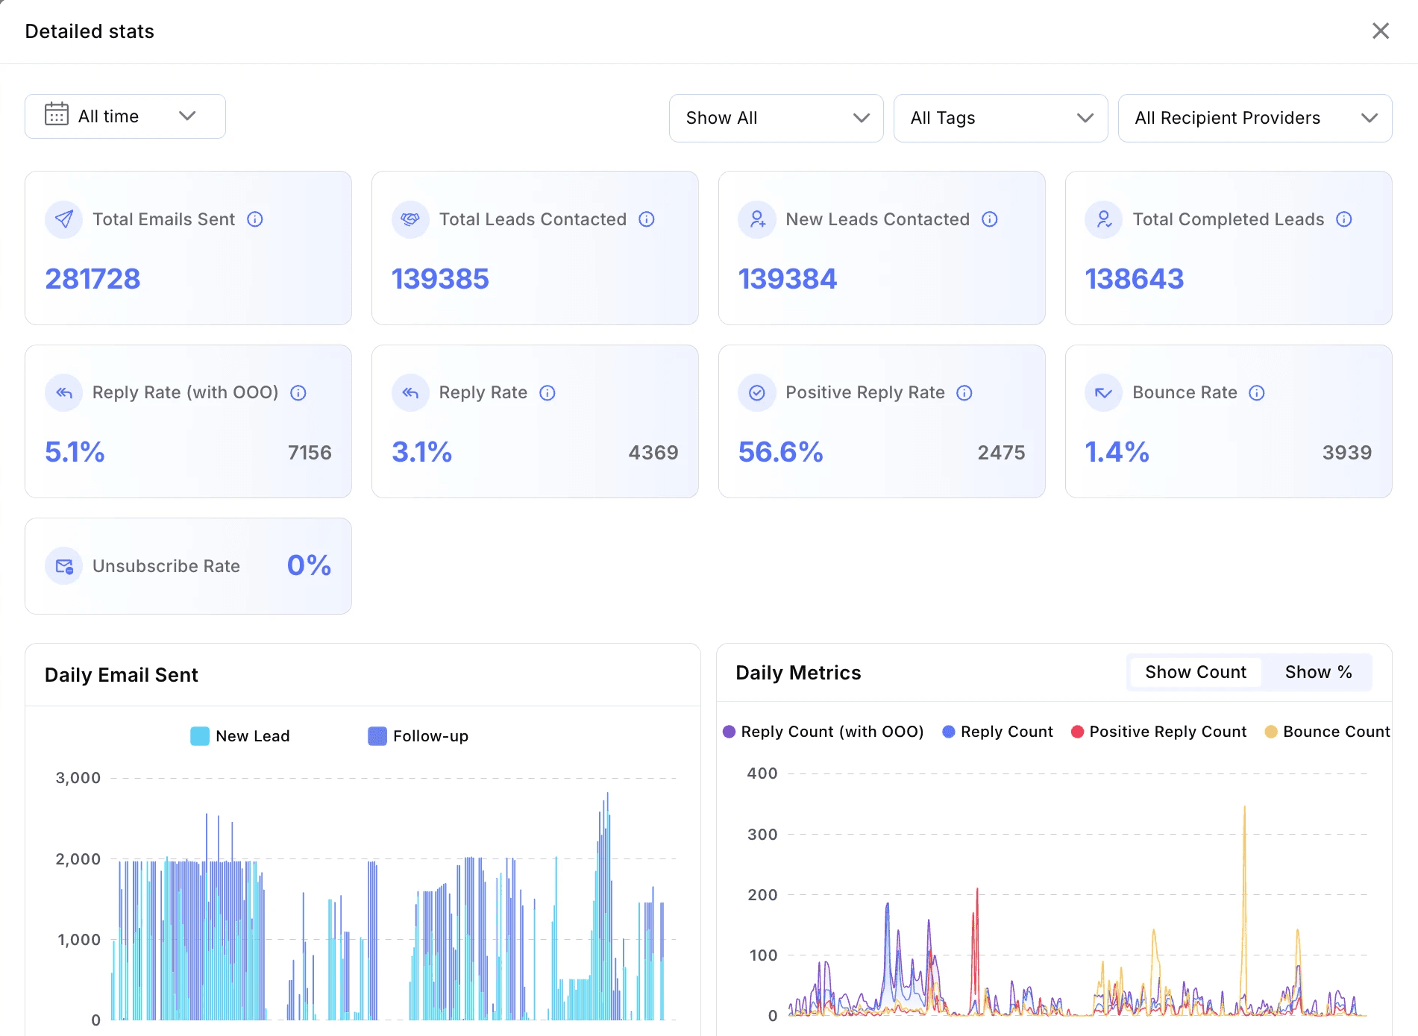Click the 56.6% positive reply rate
The image size is (1418, 1036).
pyautogui.click(x=781, y=452)
